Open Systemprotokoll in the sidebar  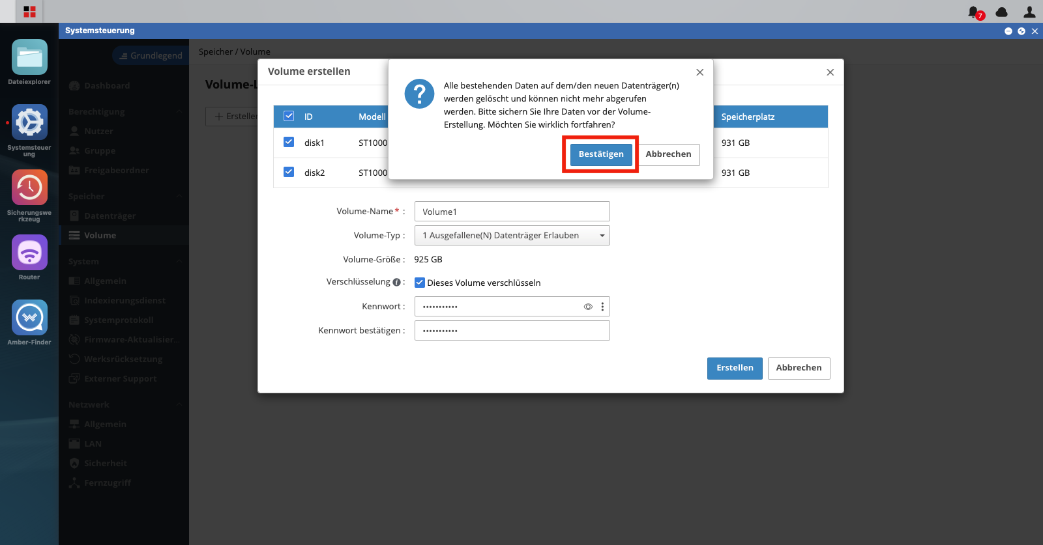pyautogui.click(x=124, y=320)
